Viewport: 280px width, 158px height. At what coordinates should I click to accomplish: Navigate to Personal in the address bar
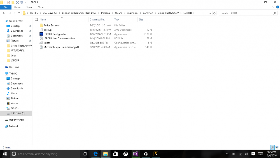106,13
